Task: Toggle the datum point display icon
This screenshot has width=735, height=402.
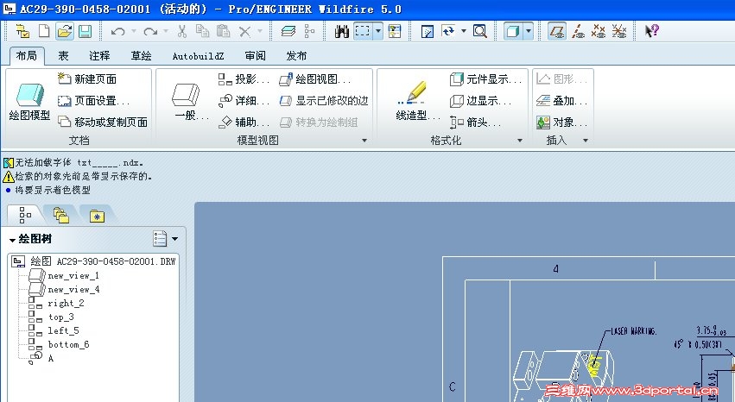Action: coord(599,31)
